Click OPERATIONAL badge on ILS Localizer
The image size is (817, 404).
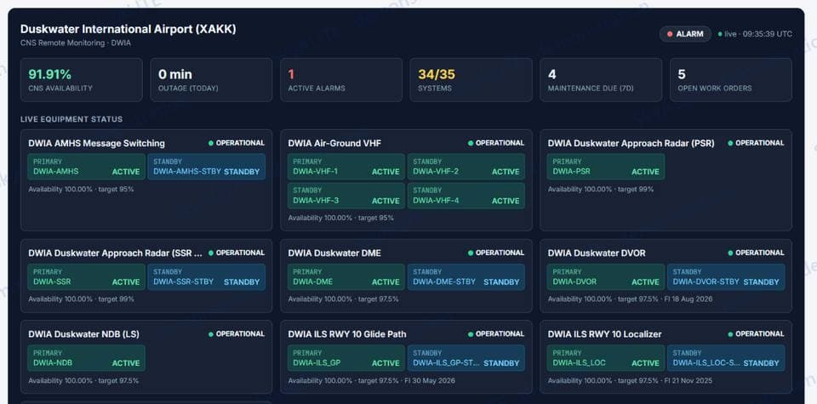tap(756, 334)
